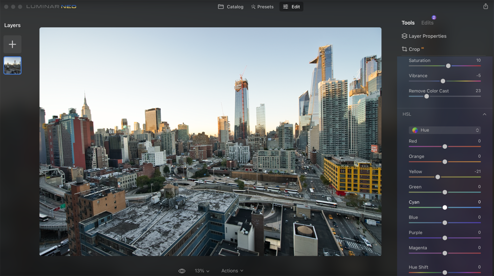Click the Presets sparkle icon
This screenshot has width=494, height=276.
(253, 6)
